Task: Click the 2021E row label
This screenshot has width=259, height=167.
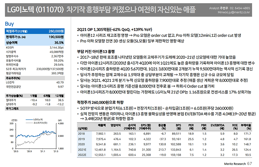Action: [82, 149]
